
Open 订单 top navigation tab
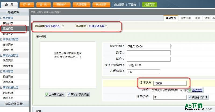coord(27,5)
